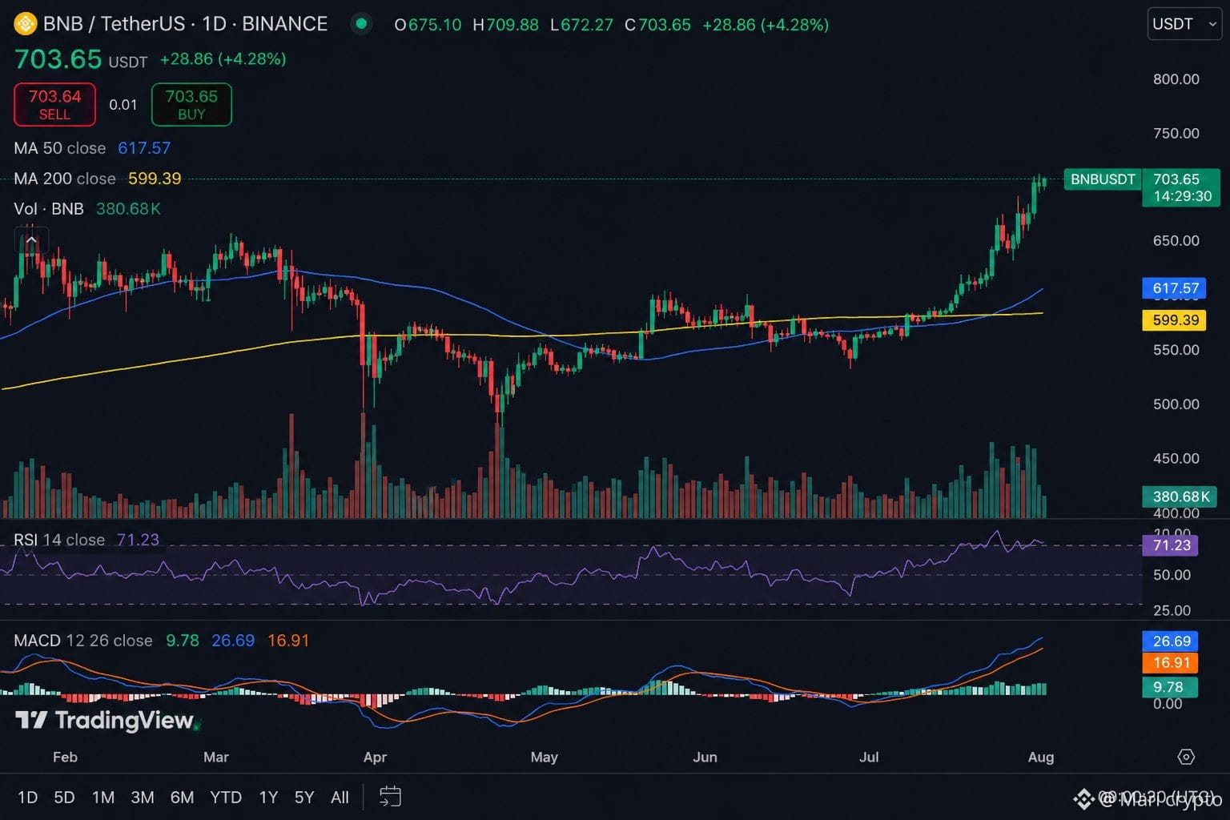Click the blue 26.69 MACD axis label

point(1172,641)
